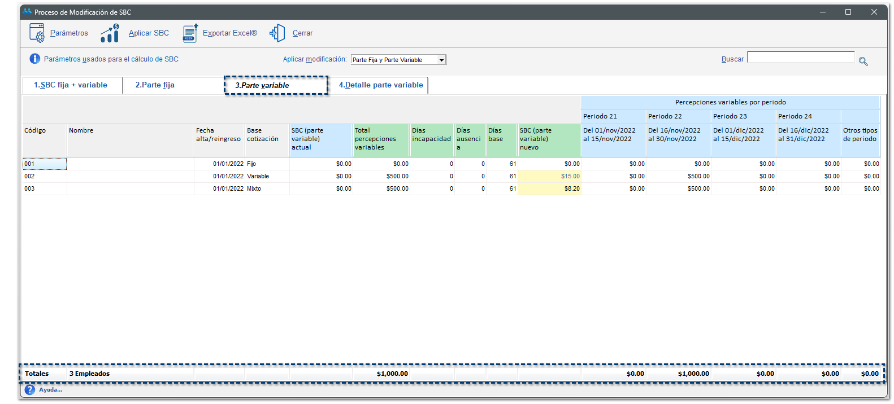Click the highlighted $15.00 SBC cell

[x=549, y=177]
